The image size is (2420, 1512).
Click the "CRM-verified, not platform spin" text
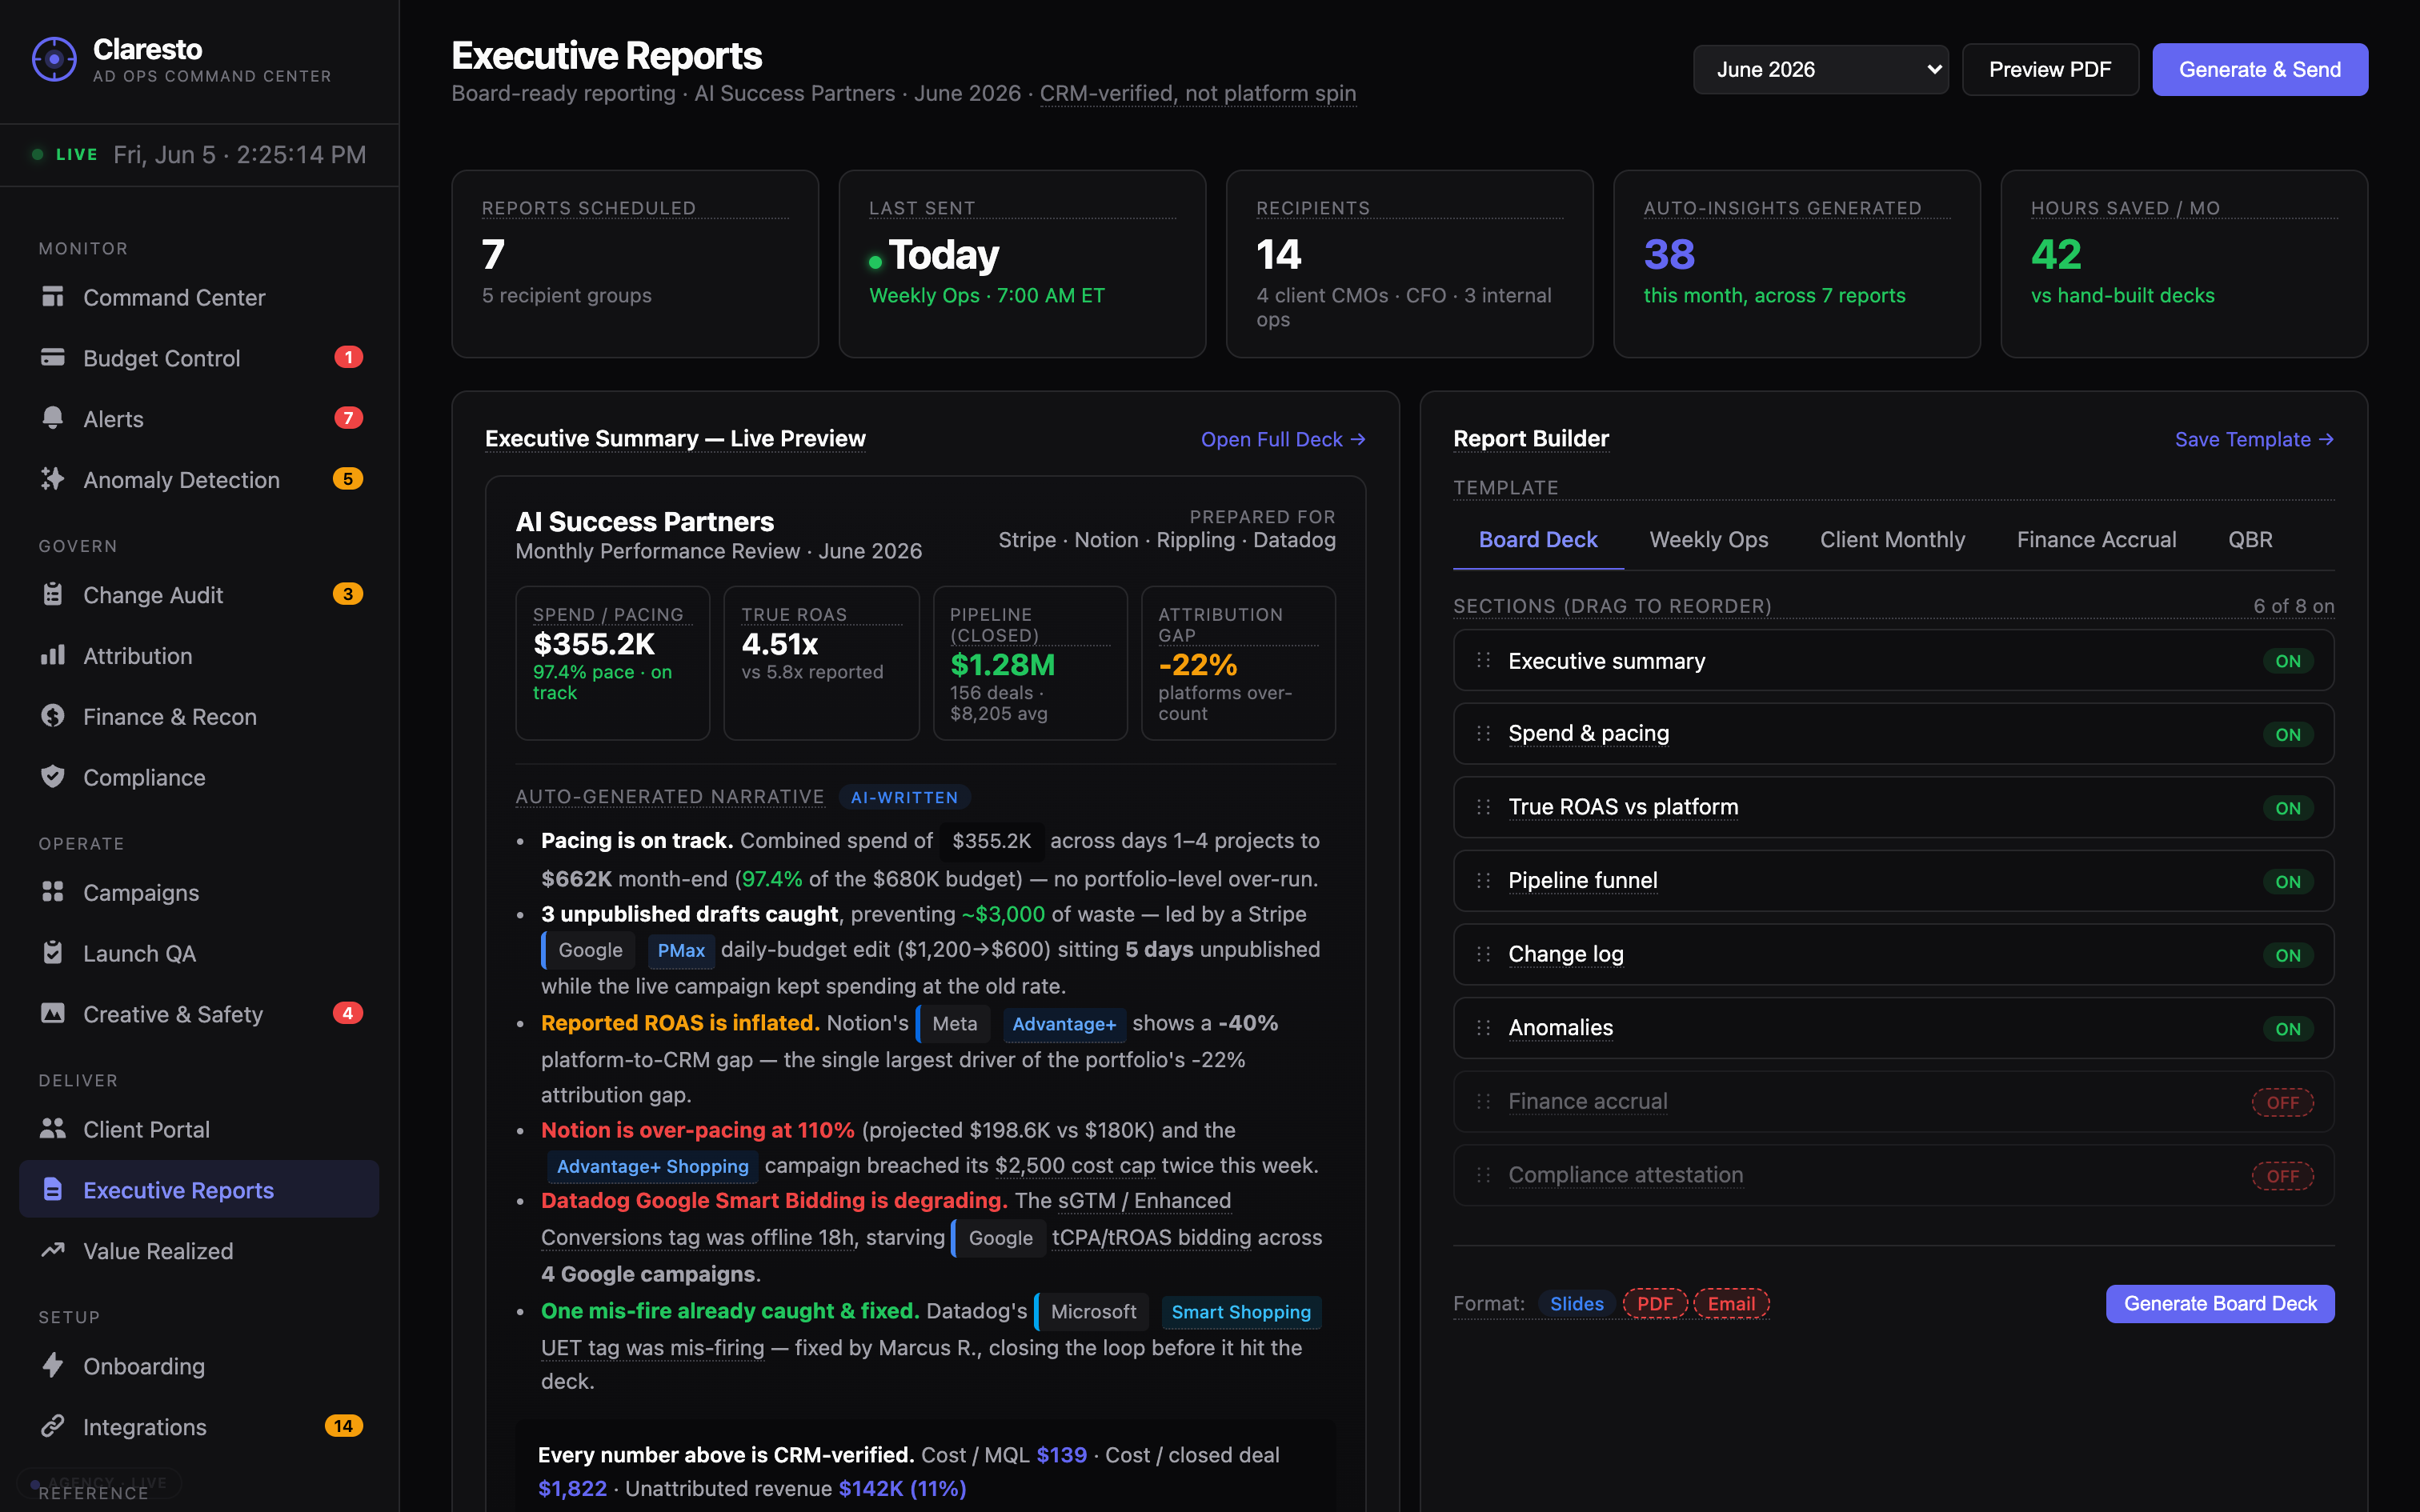[x=1198, y=93]
